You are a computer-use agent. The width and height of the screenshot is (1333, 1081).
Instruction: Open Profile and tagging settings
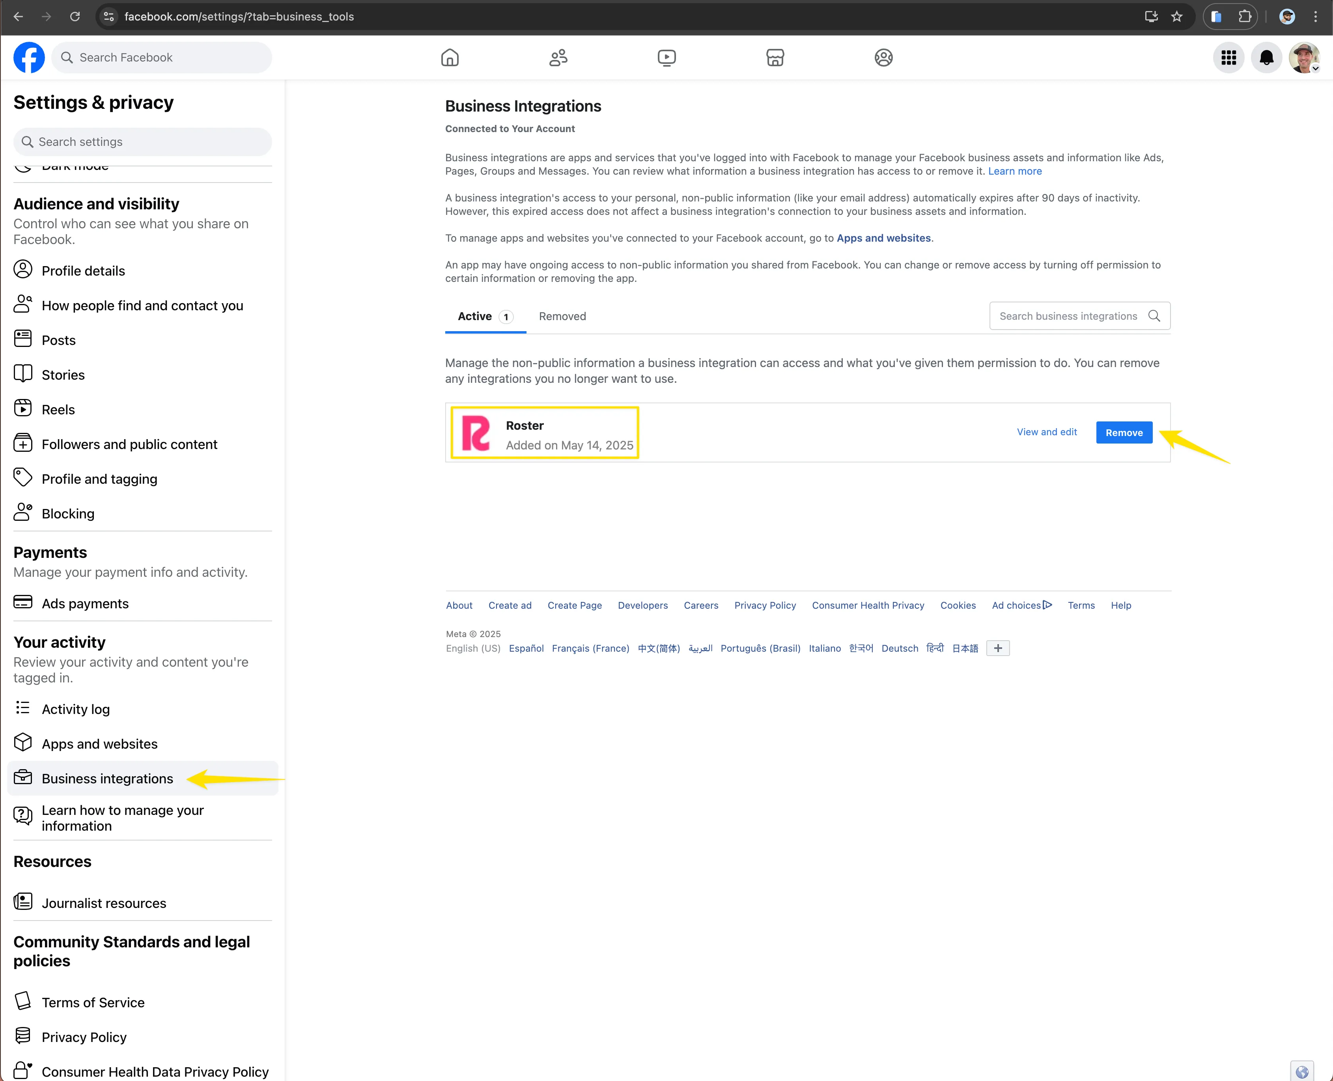tap(143, 479)
